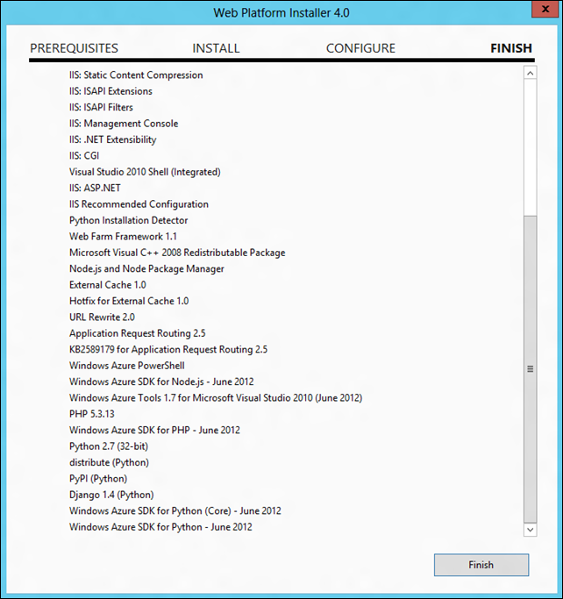The image size is (563, 599).
Task: Click 'Windows Azure Tools 1.7 for Microsoft Visual Studio 2010'
Action: tap(191, 397)
